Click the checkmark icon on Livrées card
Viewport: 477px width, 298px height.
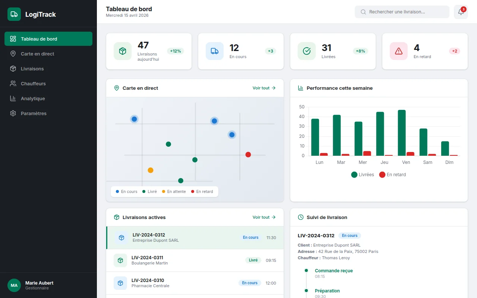307,51
